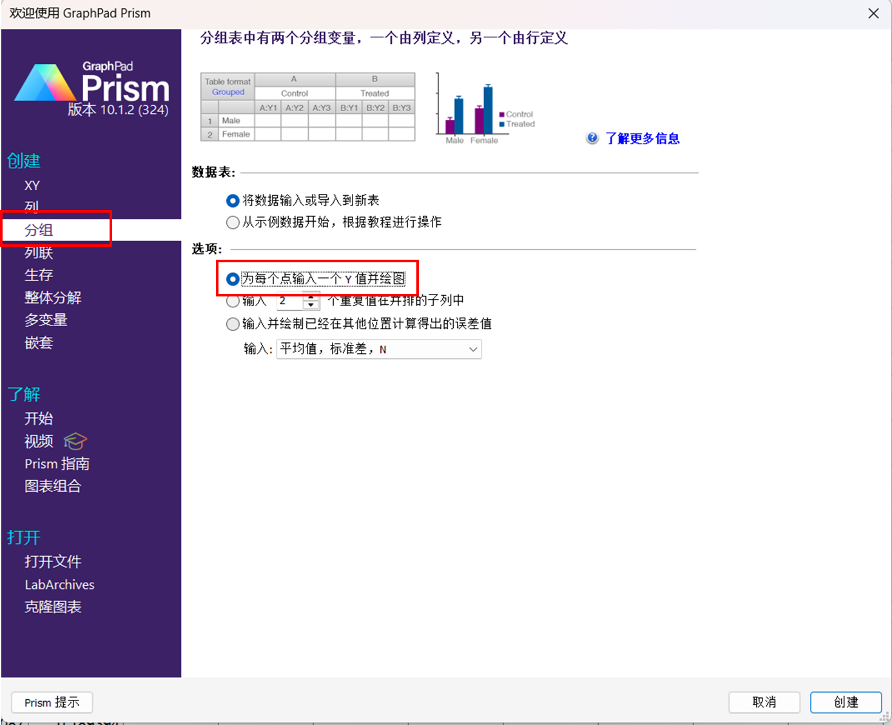The width and height of the screenshot is (892, 725).
Task: Choose 嵌套 table type in sidebar
Action: (39, 343)
